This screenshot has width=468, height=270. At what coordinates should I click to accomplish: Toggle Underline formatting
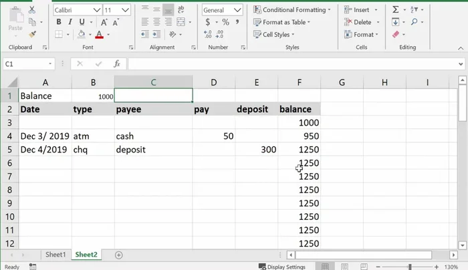[82, 22]
